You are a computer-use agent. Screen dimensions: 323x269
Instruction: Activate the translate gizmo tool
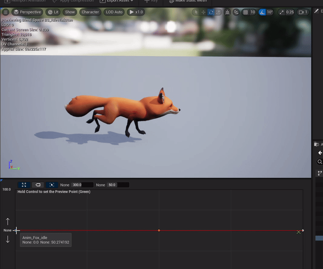[x=203, y=12]
